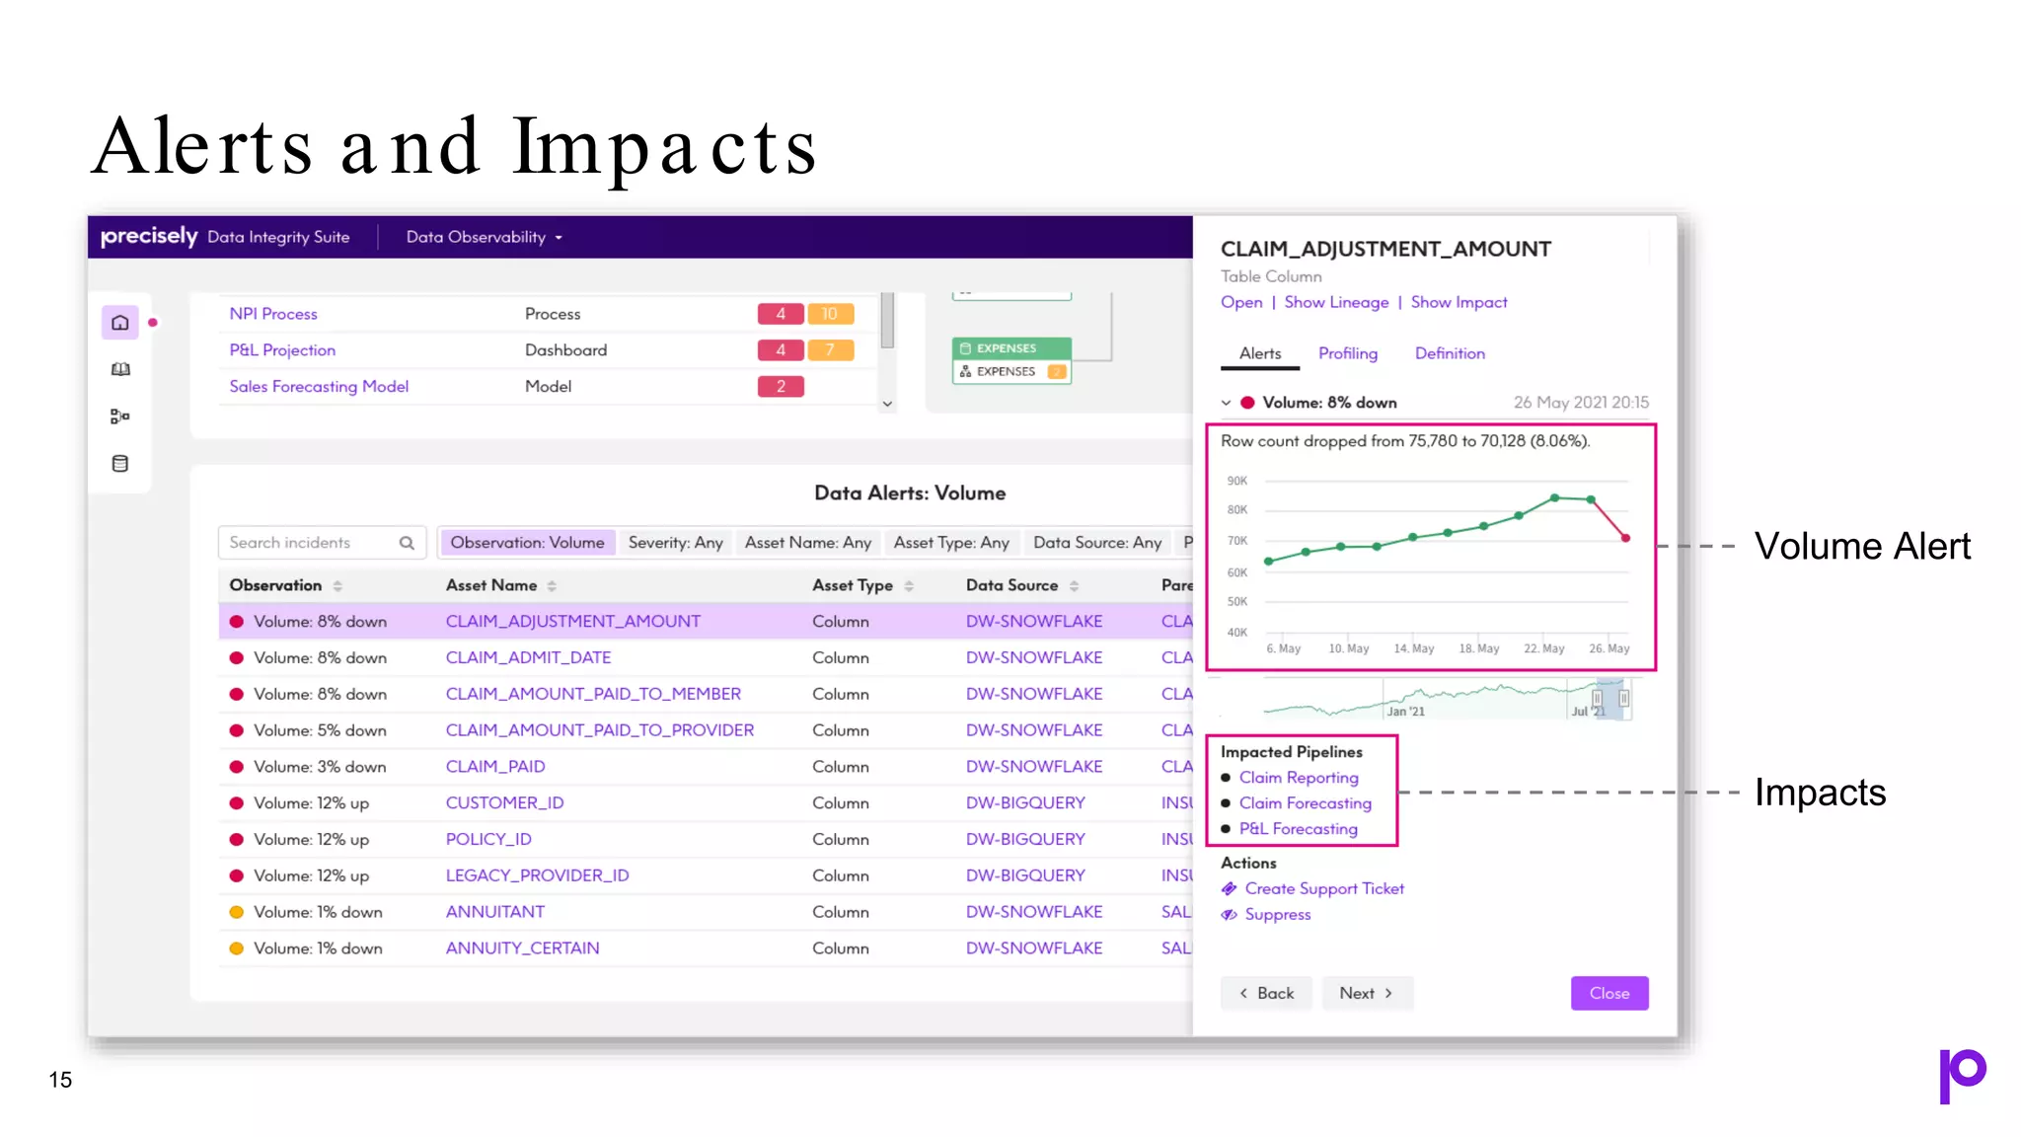
Task: Click the lineage diagram sidebar icon
Action: pyautogui.click(x=120, y=417)
